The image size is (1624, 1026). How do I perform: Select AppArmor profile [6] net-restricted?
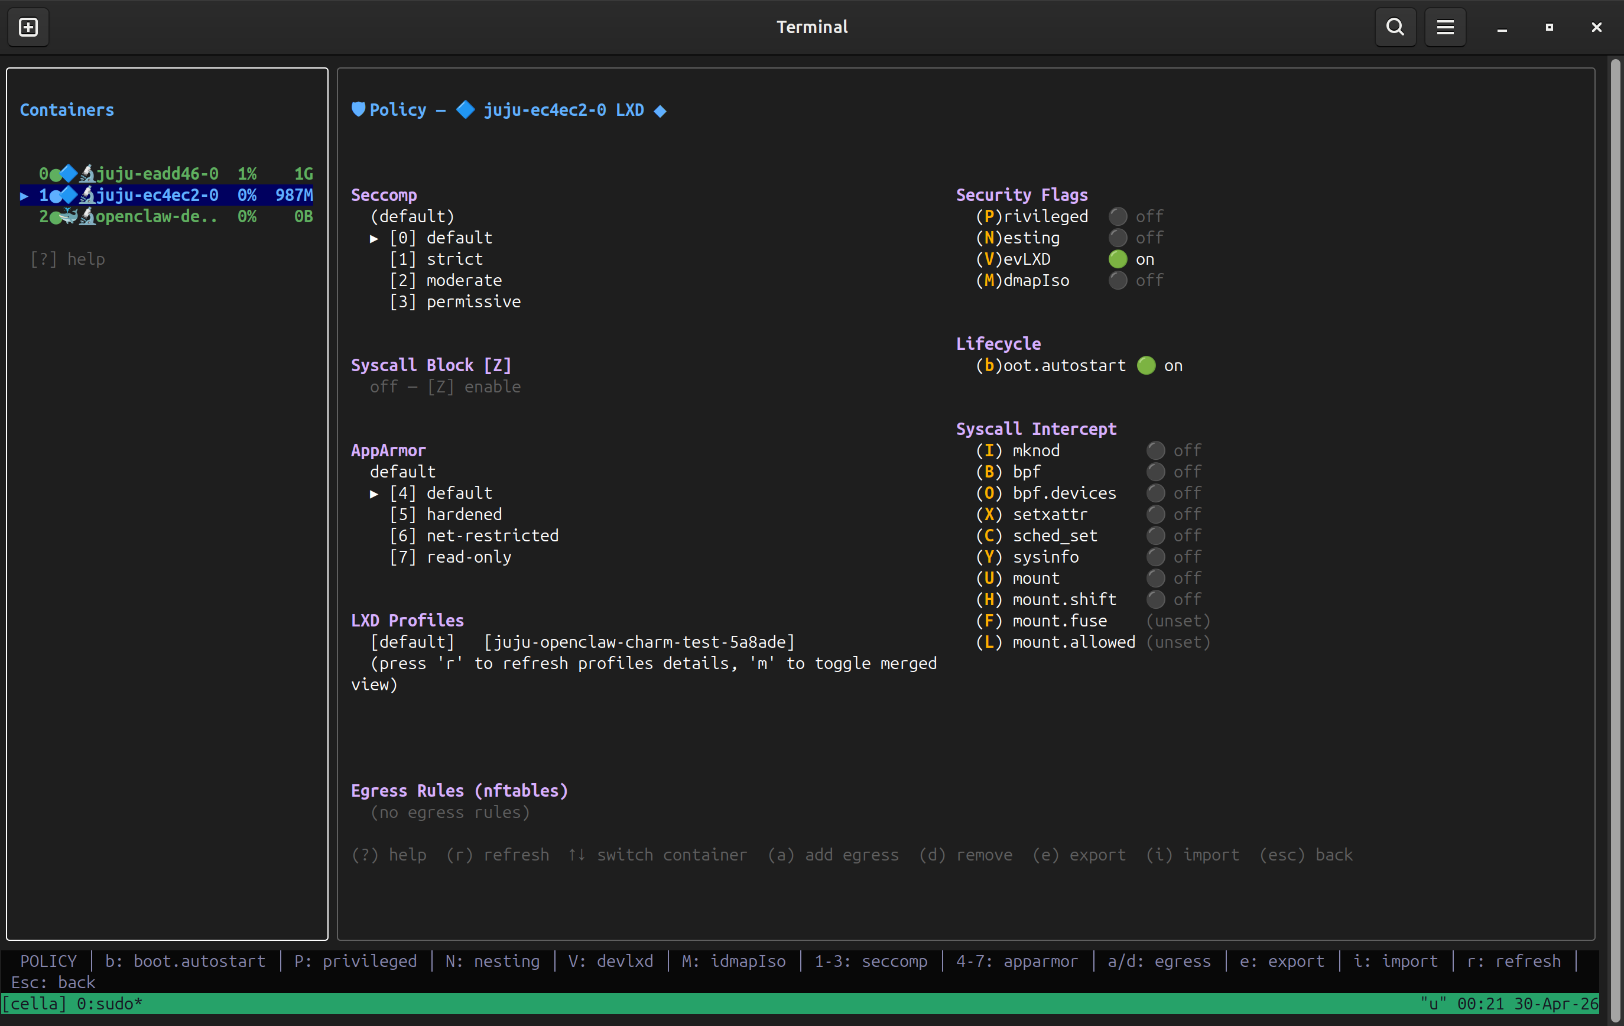pos(474,536)
